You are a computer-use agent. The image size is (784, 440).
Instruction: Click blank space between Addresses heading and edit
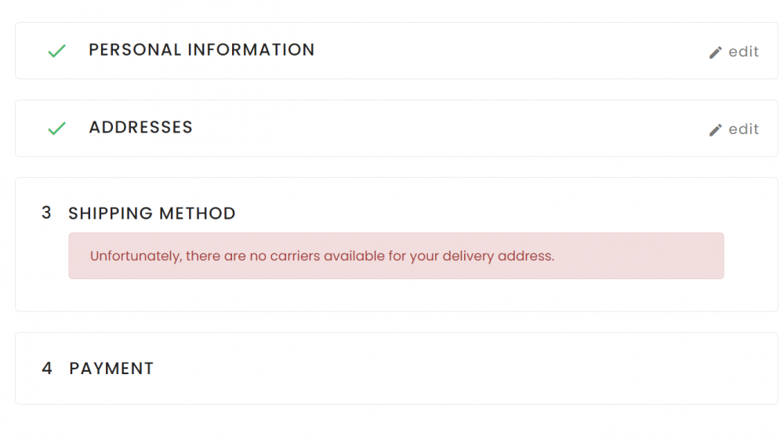click(447, 129)
